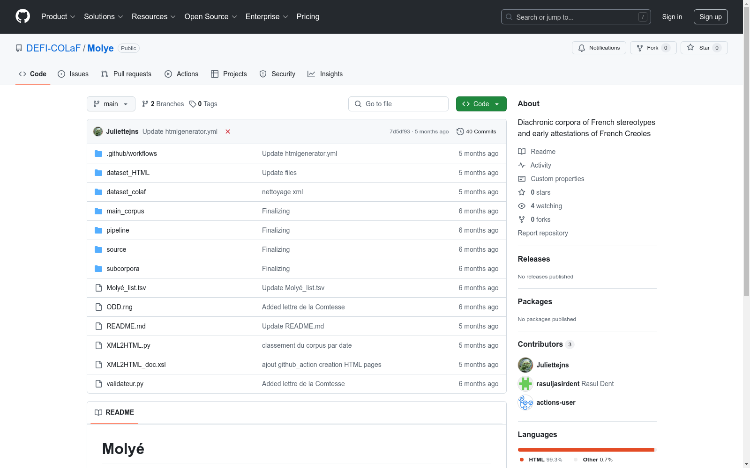The height and width of the screenshot is (468, 750).
Task: Star the Molye repository
Action: coord(704,48)
